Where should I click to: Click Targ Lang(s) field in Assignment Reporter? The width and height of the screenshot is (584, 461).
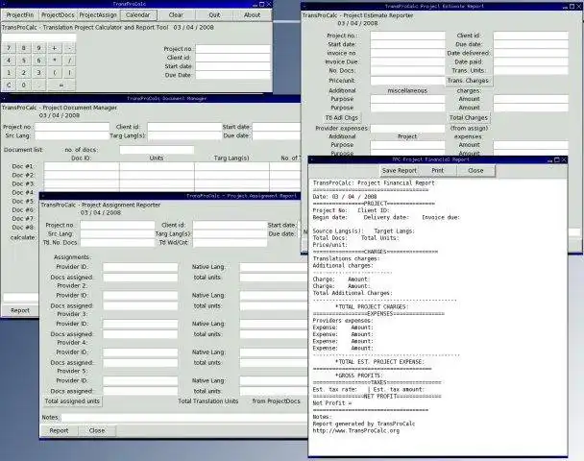click(x=230, y=233)
